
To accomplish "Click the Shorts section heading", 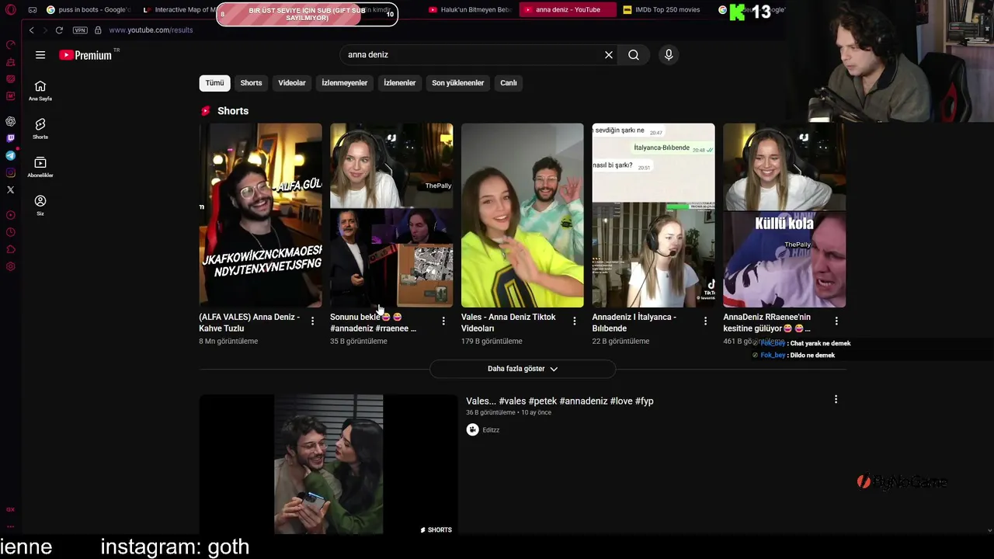I will pos(233,111).
